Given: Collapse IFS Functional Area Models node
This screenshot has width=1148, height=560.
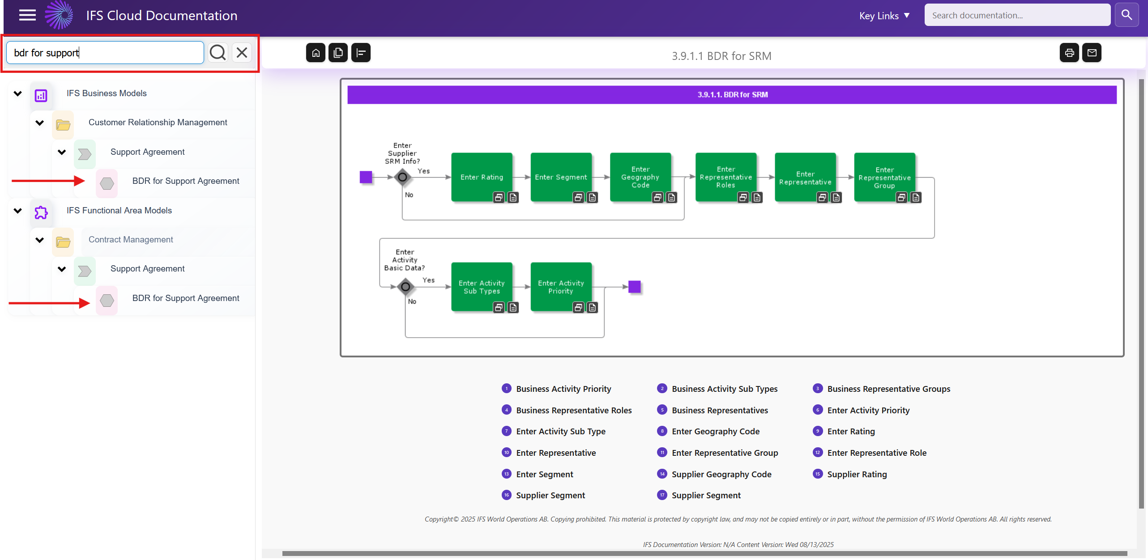Looking at the screenshot, I should tap(18, 211).
